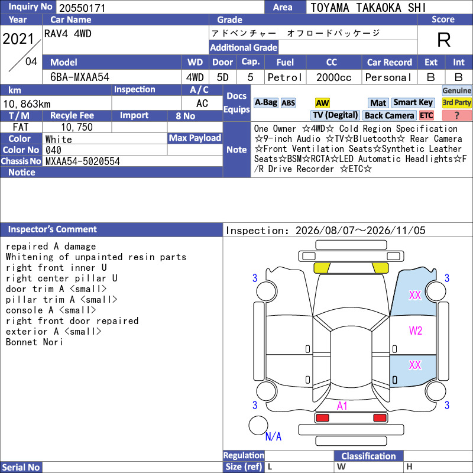Viewport: 473px width, 473px height.
Task: Click the inquiry number 20550171
Action: click(x=82, y=8)
